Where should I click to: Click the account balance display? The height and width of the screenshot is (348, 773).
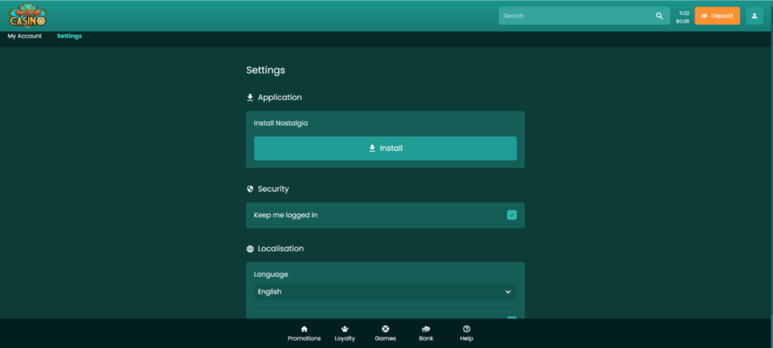[682, 21]
